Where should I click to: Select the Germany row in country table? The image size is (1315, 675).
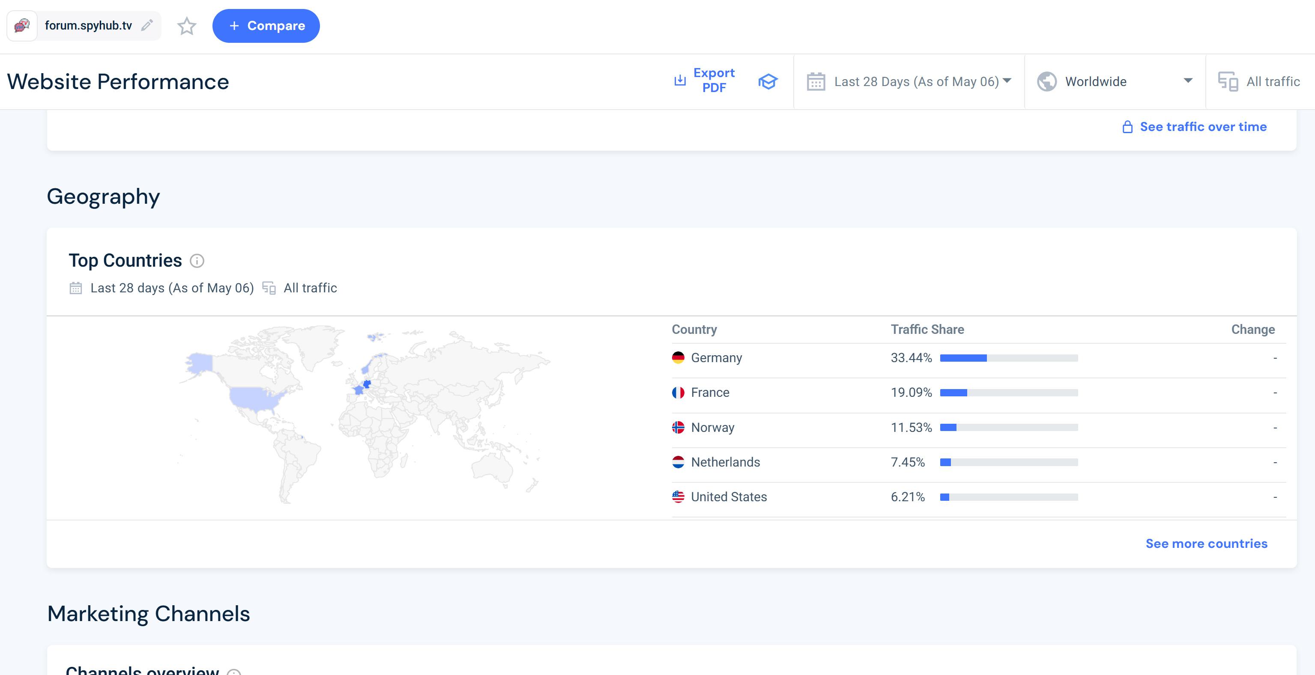coord(716,358)
